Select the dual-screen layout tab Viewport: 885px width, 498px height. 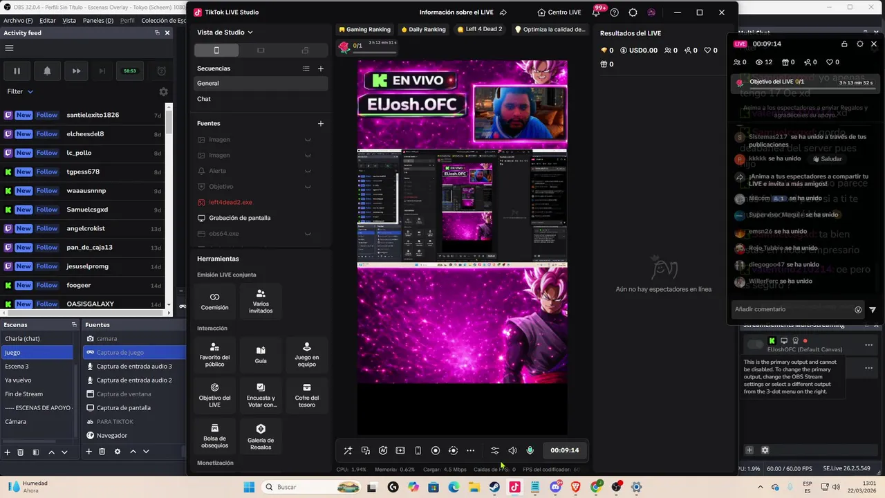(305, 50)
